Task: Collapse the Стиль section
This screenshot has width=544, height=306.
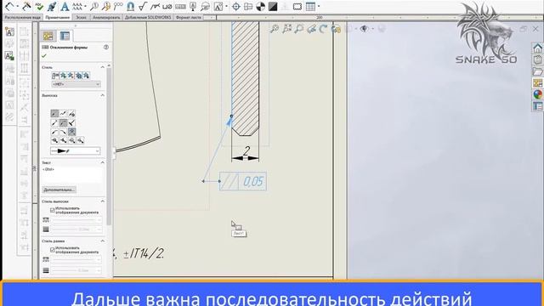Action: click(x=102, y=67)
